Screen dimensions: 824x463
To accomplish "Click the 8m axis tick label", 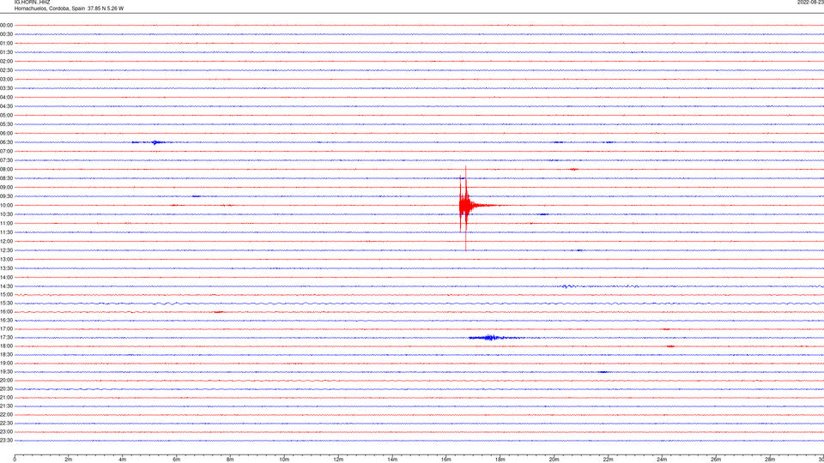I will [230, 460].
